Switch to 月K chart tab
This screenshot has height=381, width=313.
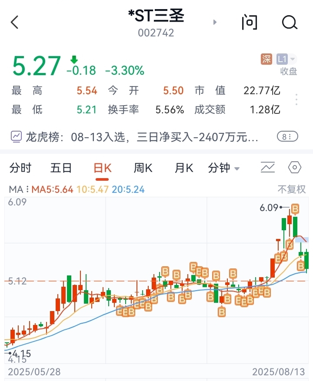[184, 168]
